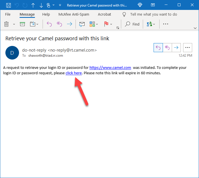Image resolution: width=199 pixels, height=178 pixels.
Task: Click the lightbulb Tell Me icon
Action: 124,14
